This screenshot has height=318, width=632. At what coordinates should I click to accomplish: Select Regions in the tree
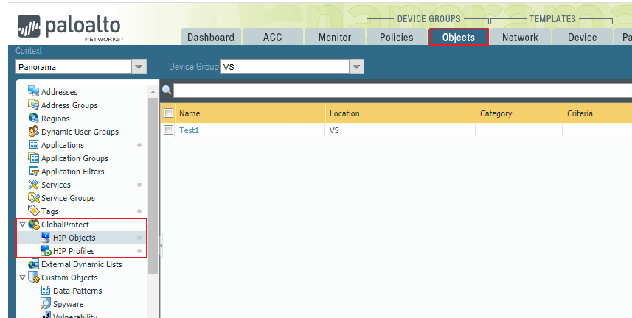55,119
